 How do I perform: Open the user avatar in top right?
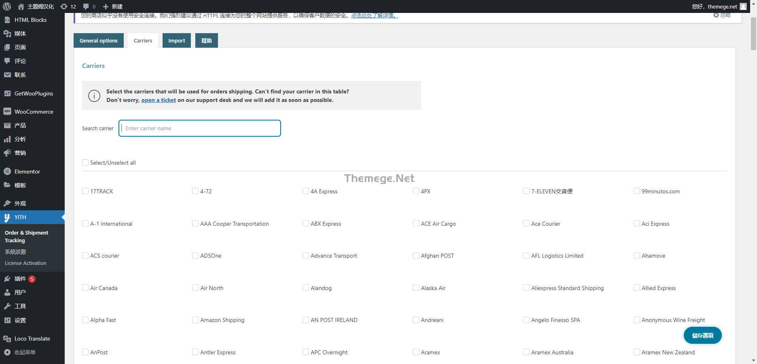[743, 6]
